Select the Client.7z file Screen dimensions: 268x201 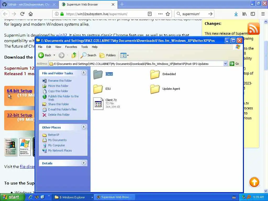click(107, 103)
